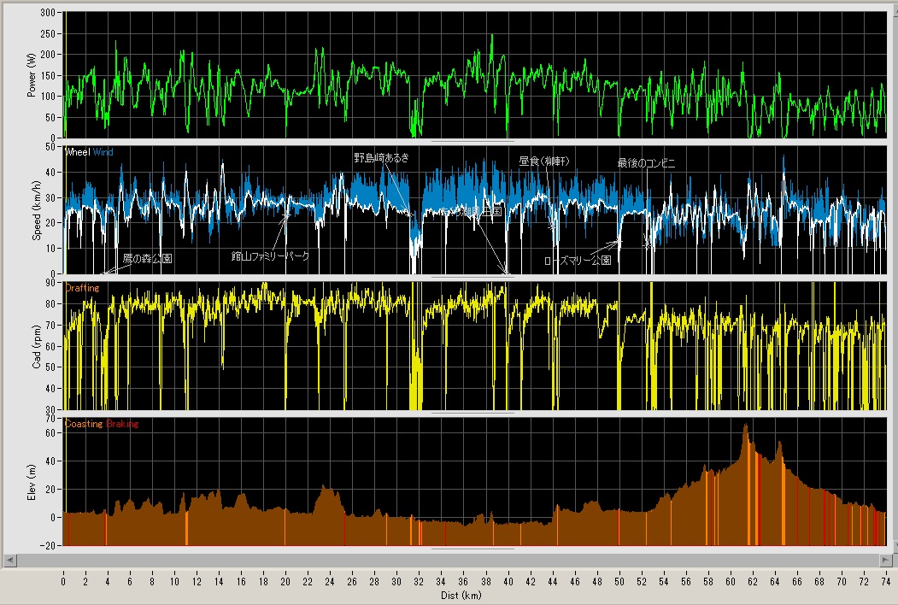The image size is (898, 605).
Task: Click the Coasting legend in elevation chart
Action: (x=84, y=424)
